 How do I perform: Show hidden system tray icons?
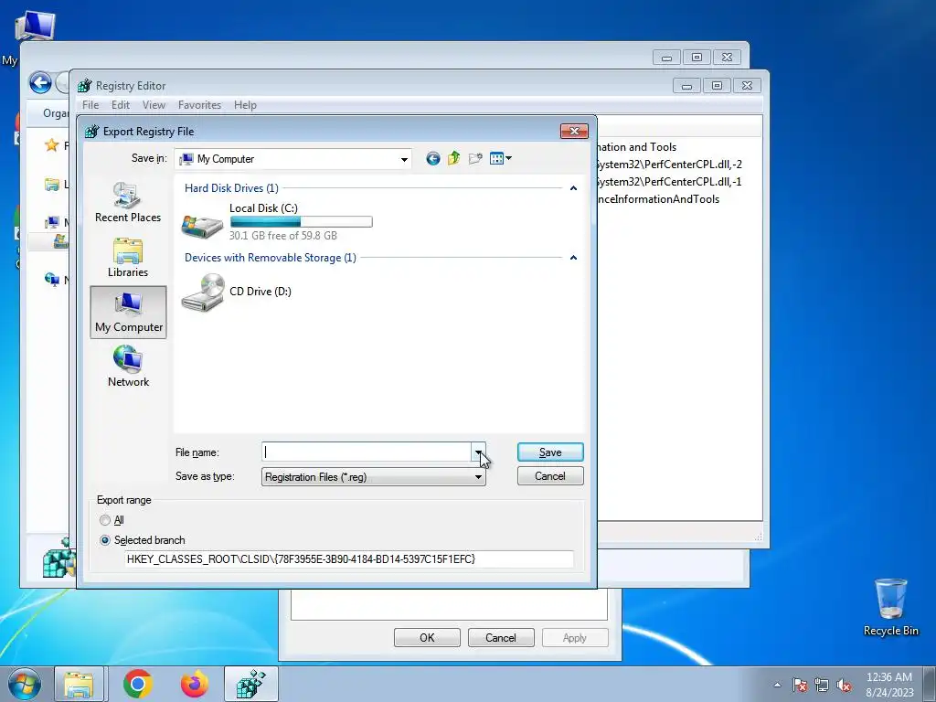click(x=777, y=685)
